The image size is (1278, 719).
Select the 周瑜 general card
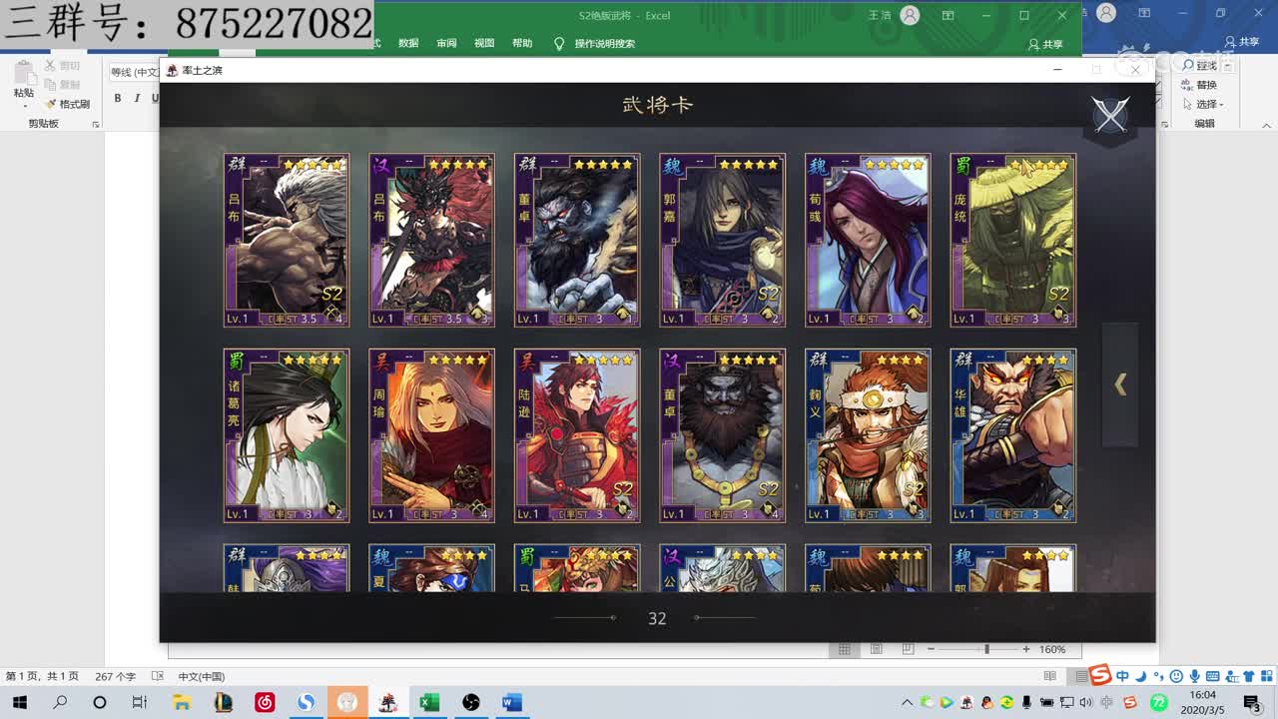(x=431, y=435)
